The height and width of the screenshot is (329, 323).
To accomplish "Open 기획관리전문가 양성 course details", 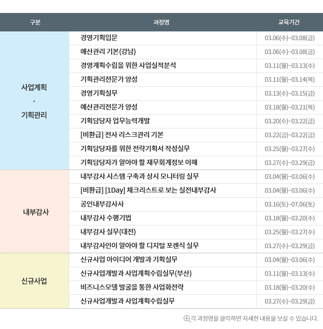I will [x=109, y=79].
